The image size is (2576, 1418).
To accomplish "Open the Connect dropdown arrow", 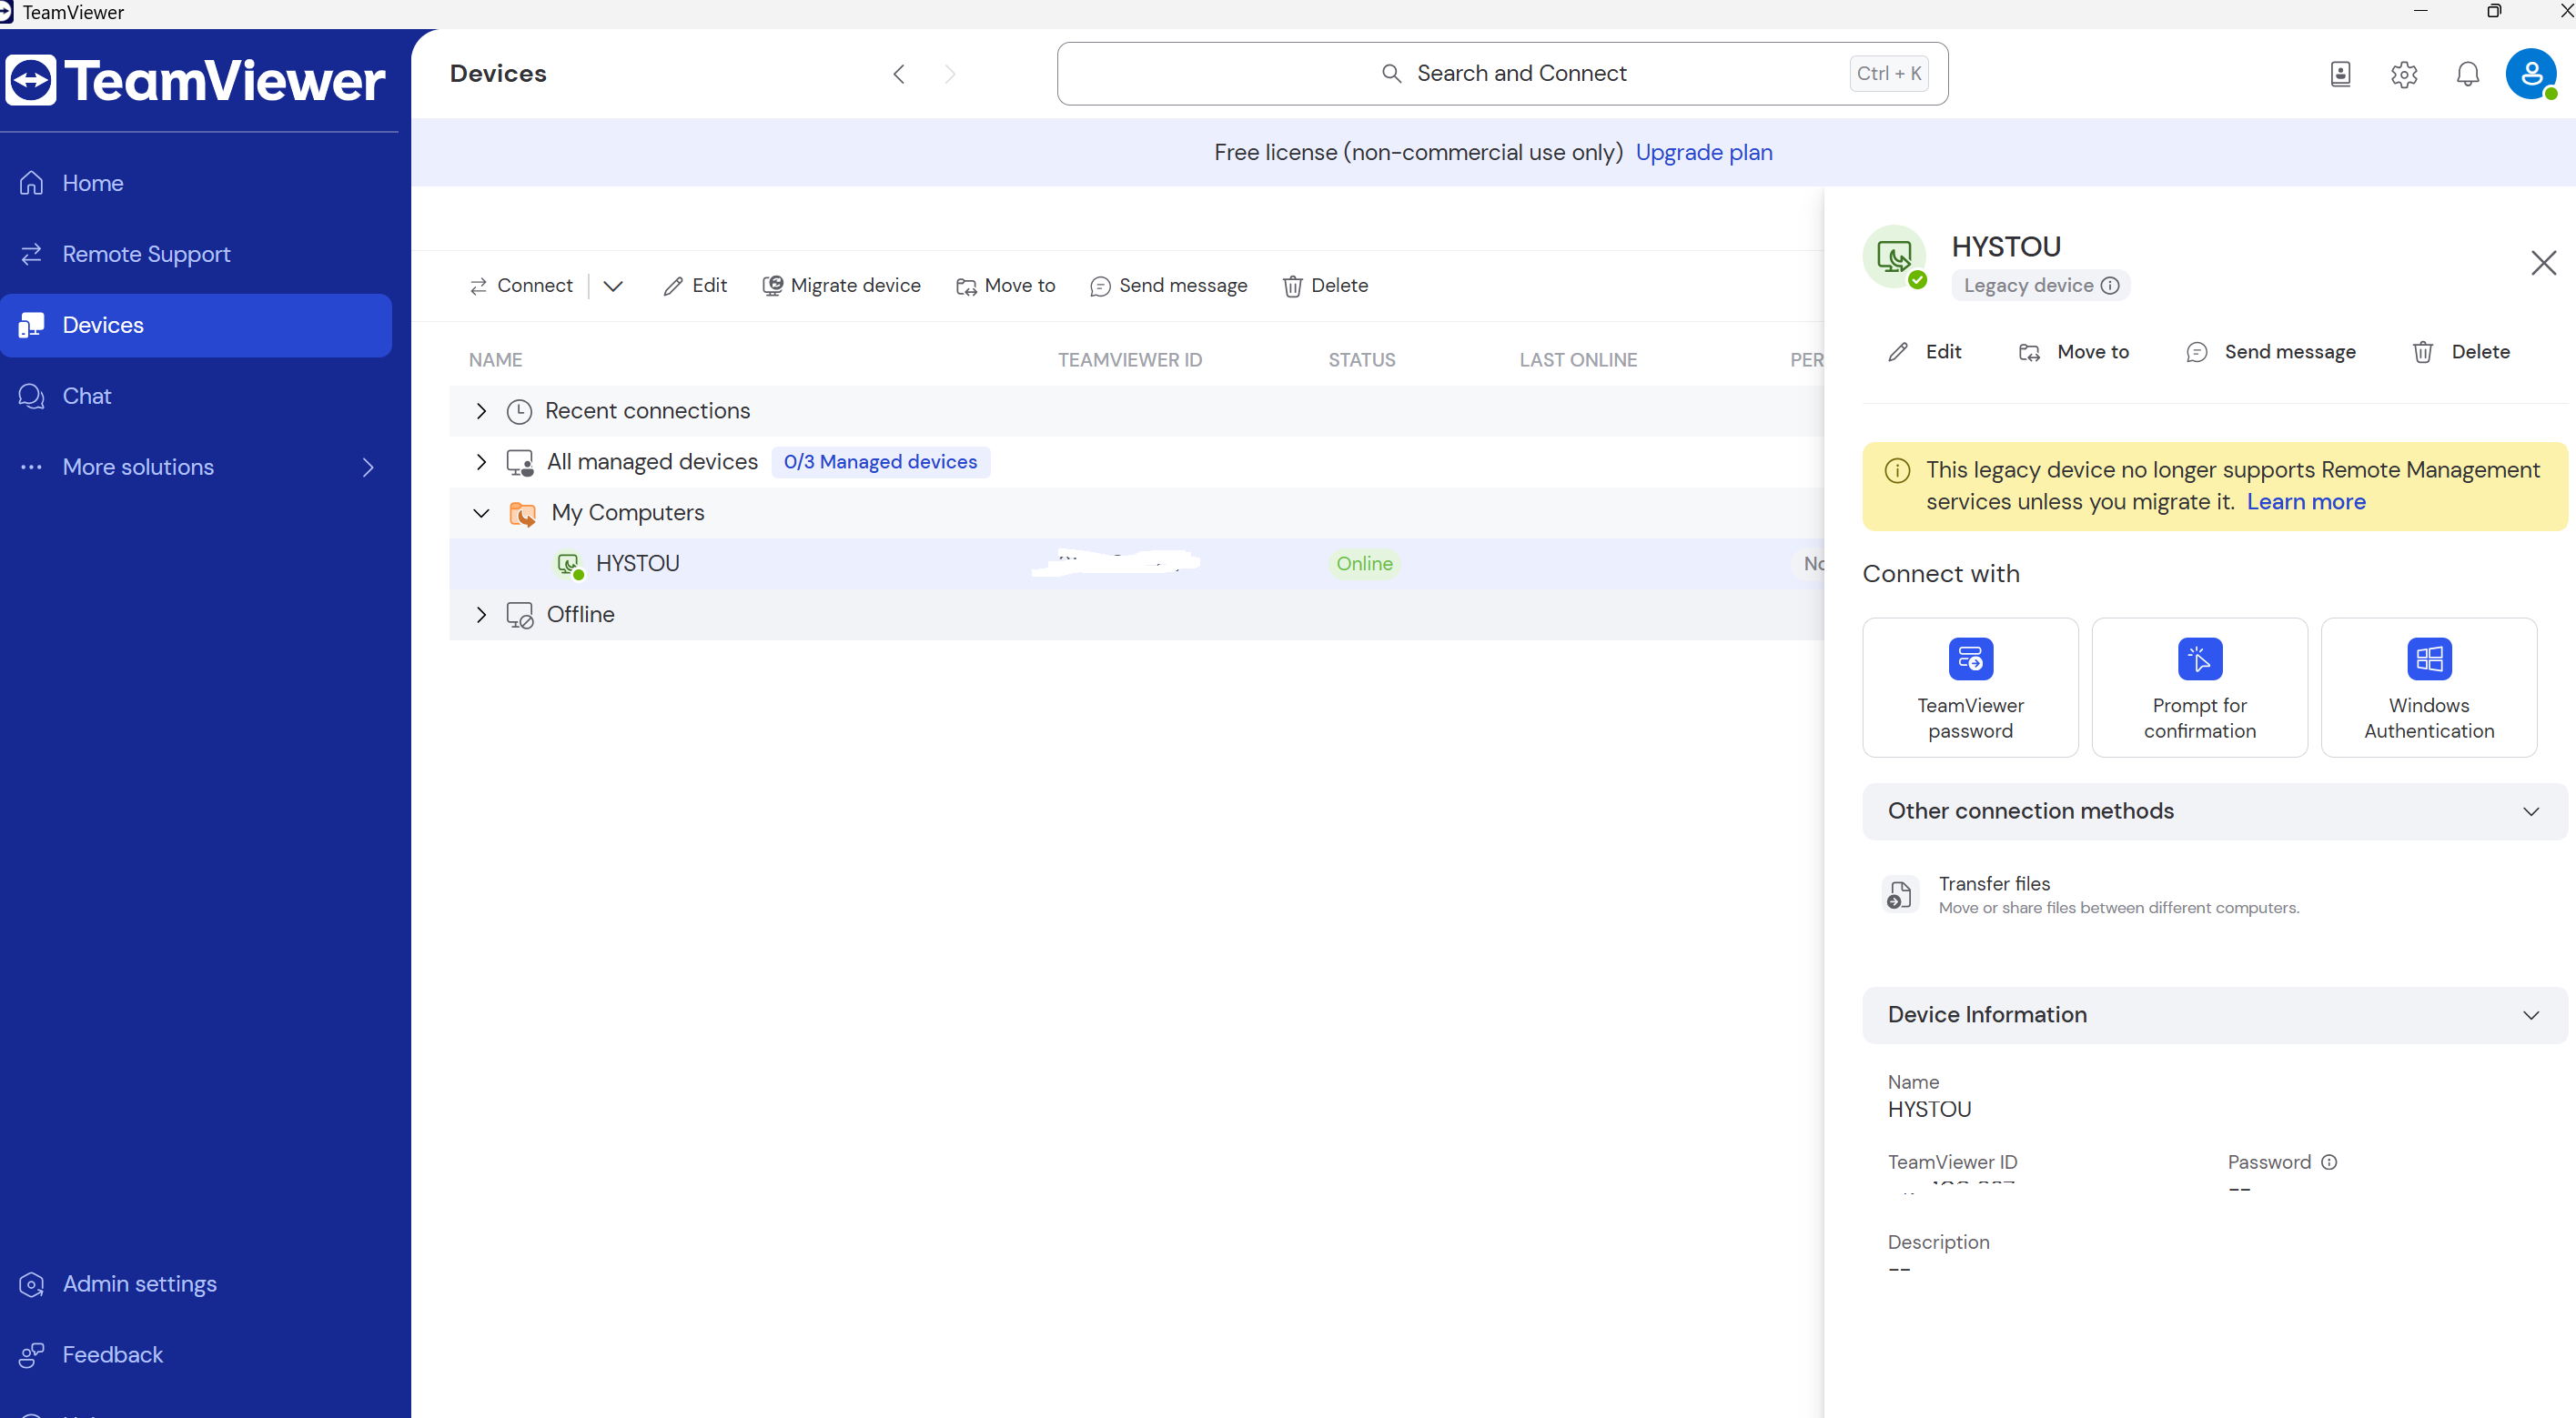I will click(613, 286).
